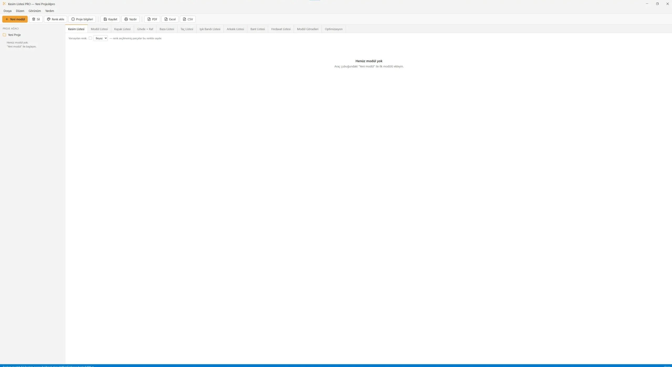Restore down the application window

[x=657, y=4]
